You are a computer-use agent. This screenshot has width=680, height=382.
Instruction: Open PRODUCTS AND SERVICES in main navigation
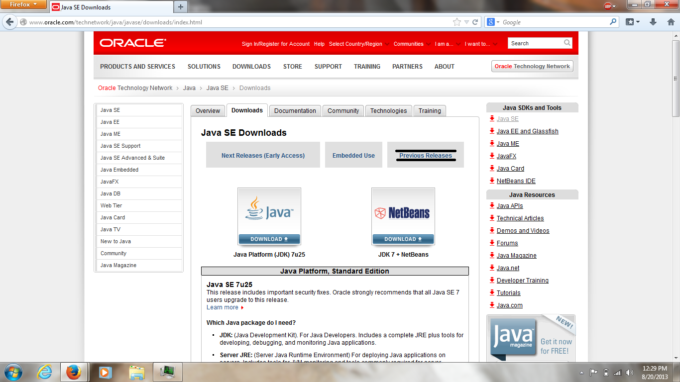point(137,66)
